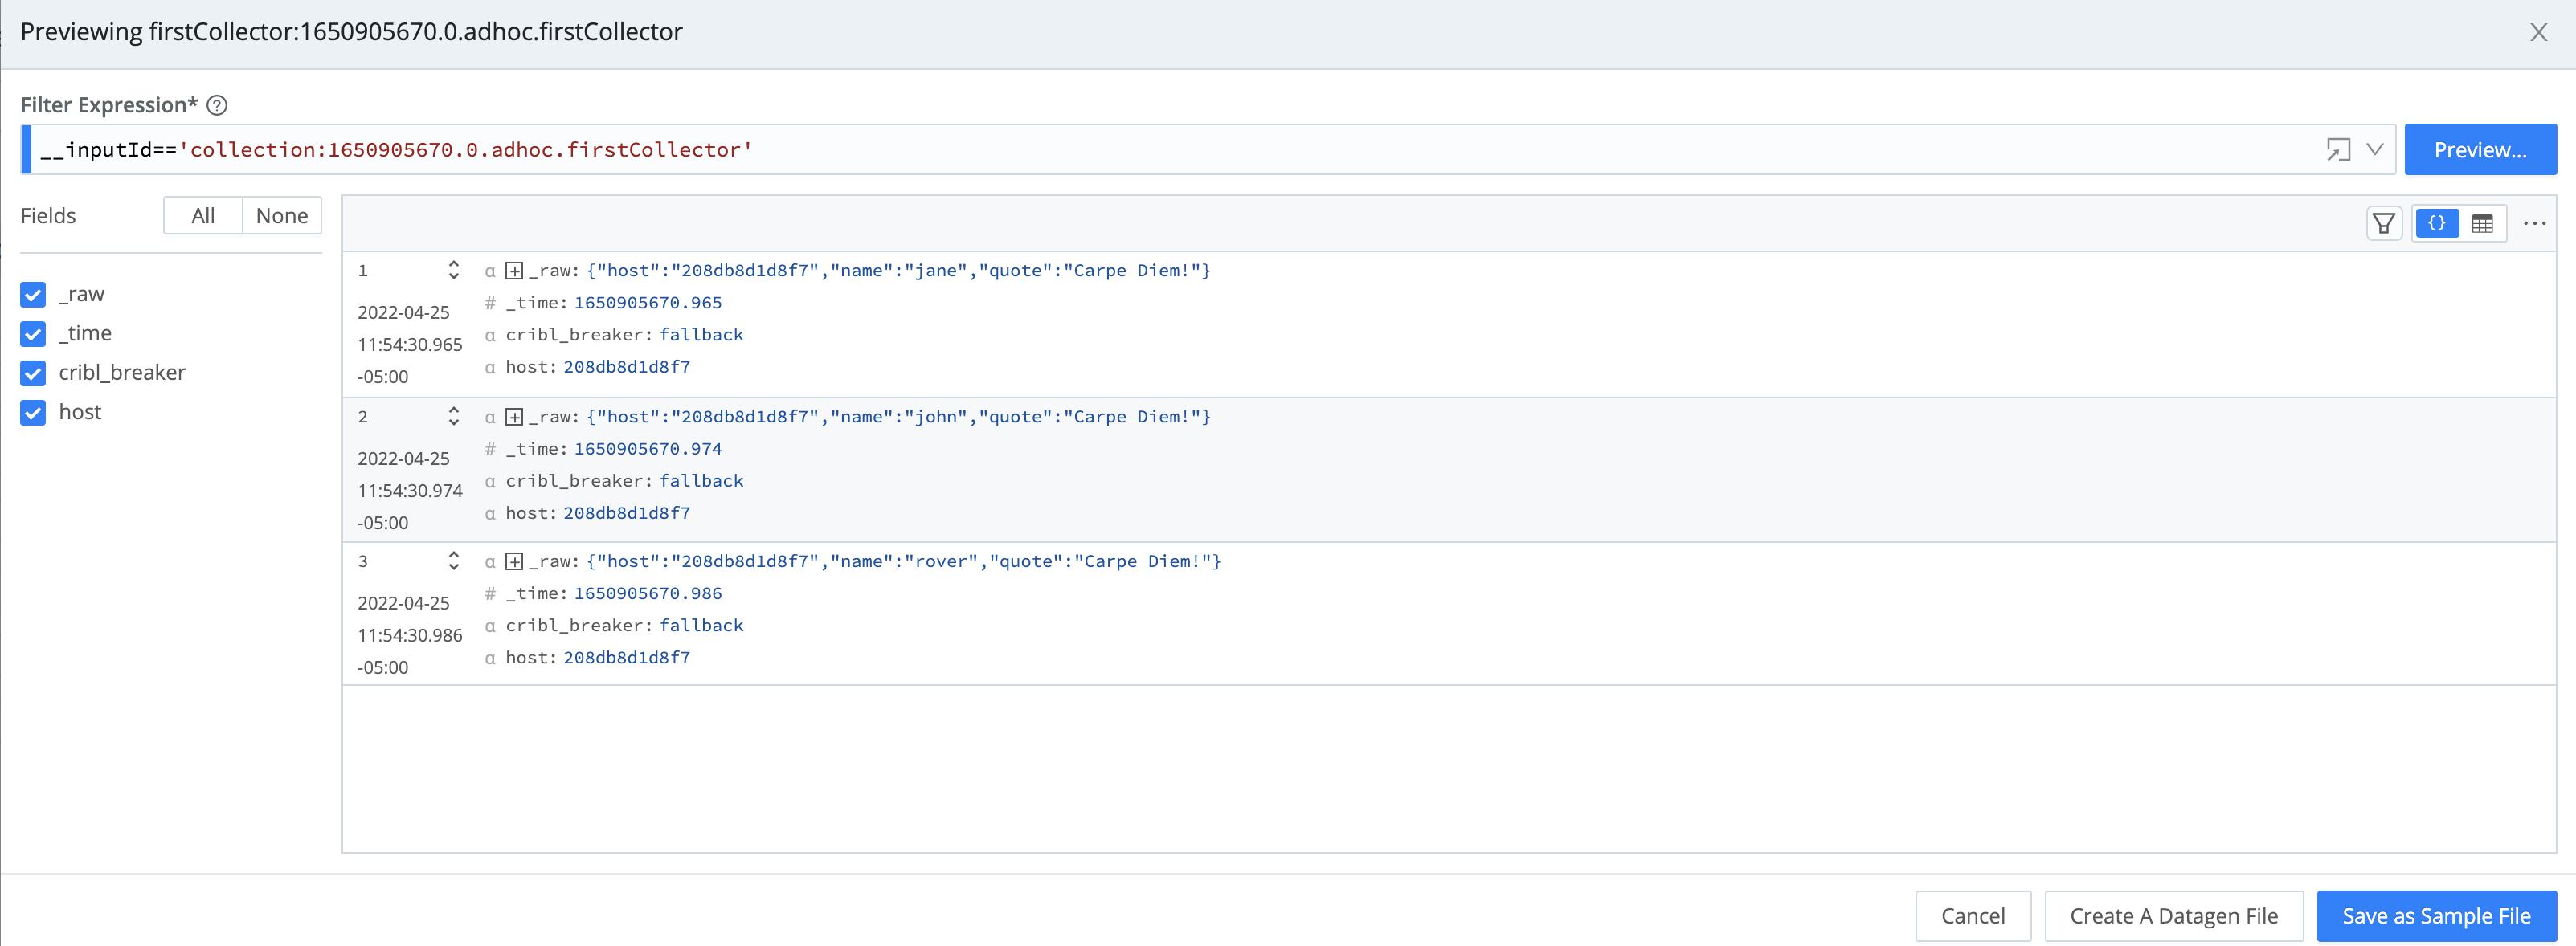Collapse event 2 with its arrows

click(453, 417)
